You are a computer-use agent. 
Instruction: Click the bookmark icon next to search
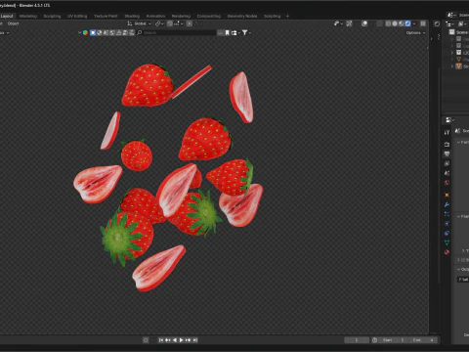[x=227, y=32]
